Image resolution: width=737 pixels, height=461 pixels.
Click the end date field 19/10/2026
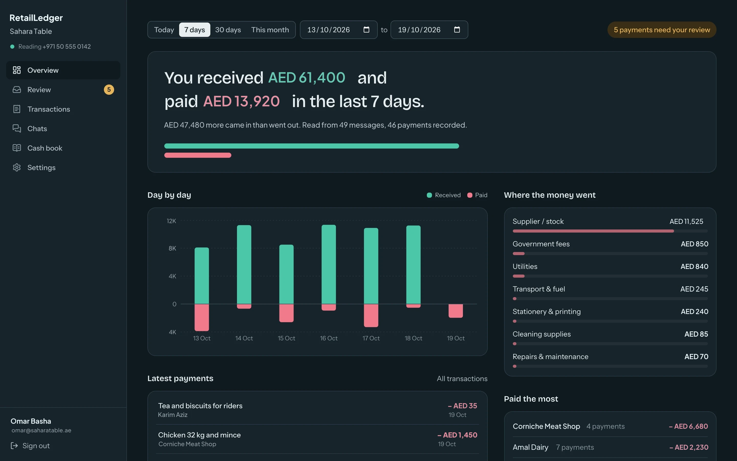429,30
